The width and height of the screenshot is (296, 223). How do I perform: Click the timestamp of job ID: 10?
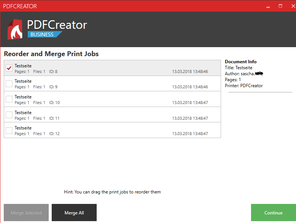(x=190, y=103)
